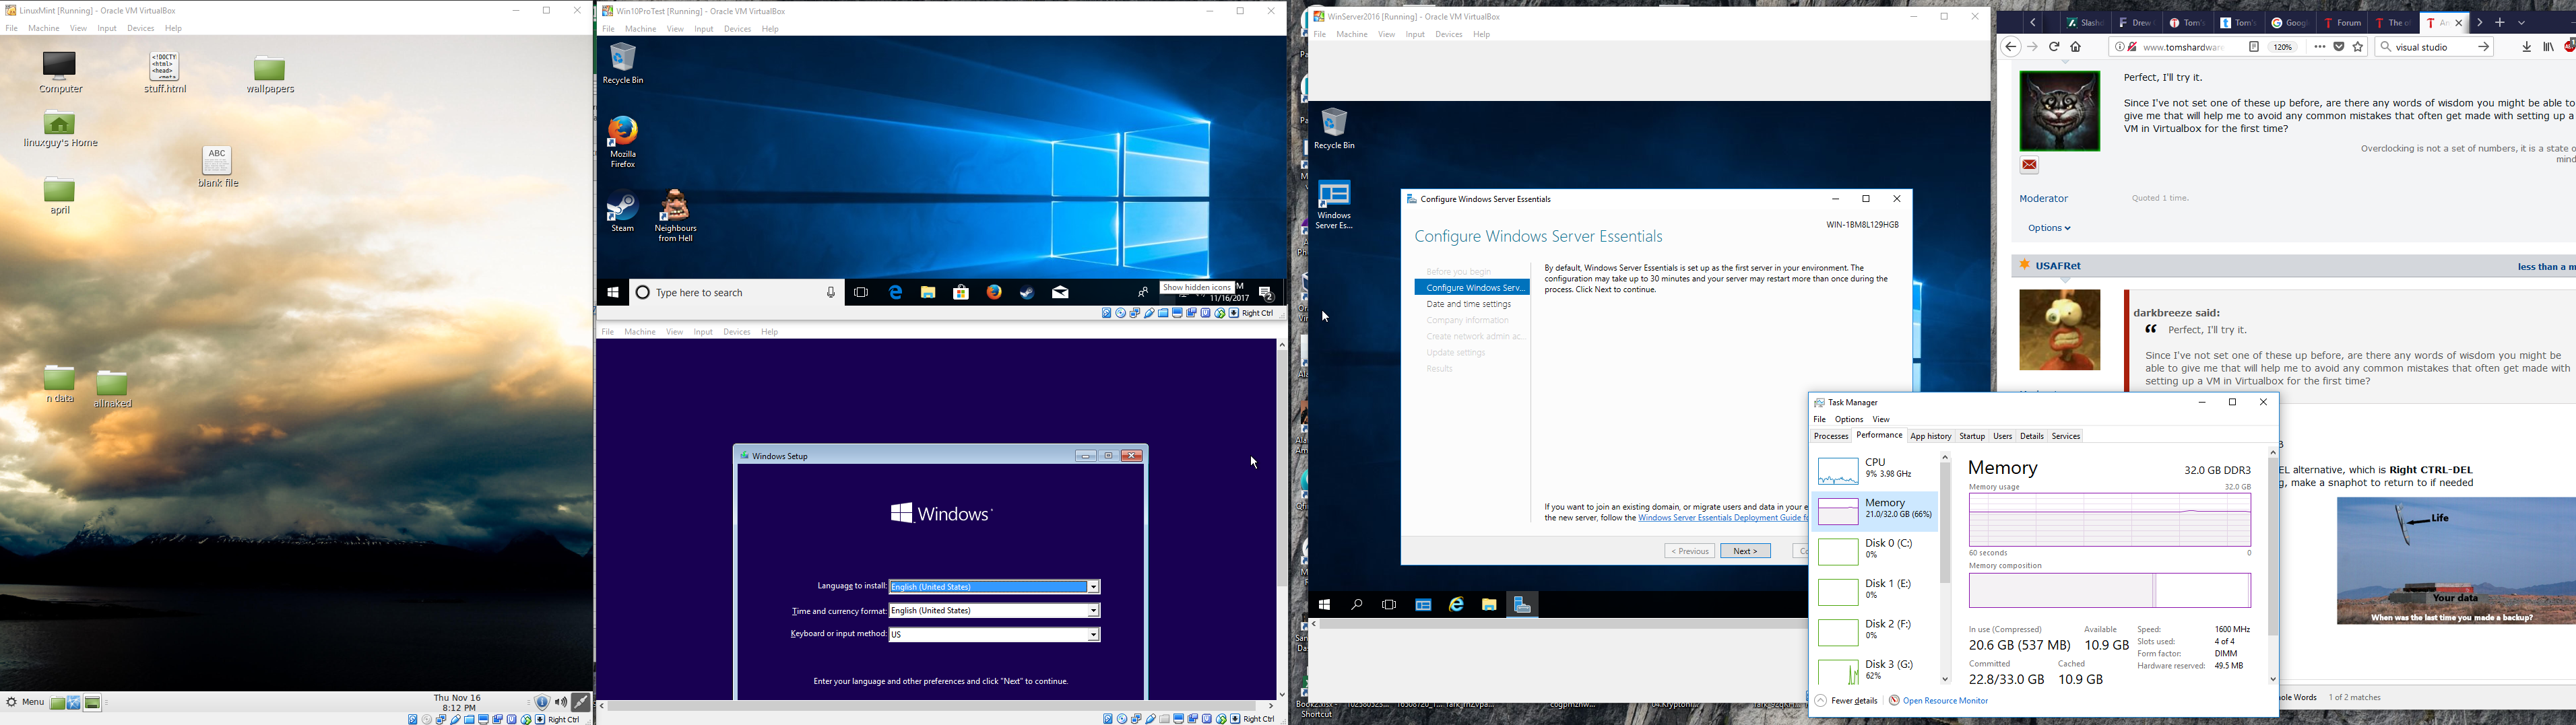
Task: Switch to Processes tab in Task Manager
Action: pos(1831,436)
